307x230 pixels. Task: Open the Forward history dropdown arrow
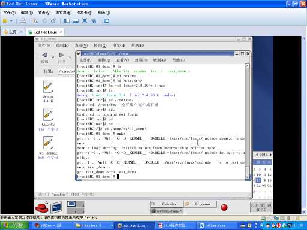click(x=70, y=57)
